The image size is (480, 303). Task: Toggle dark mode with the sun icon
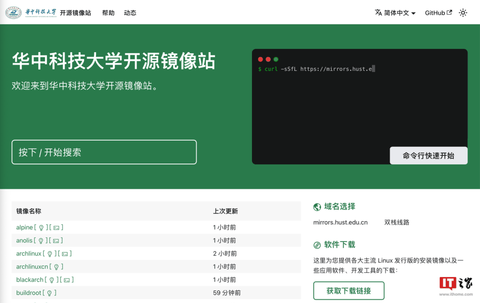click(x=463, y=12)
